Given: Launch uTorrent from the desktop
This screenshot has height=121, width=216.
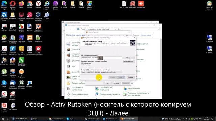Looking at the screenshot, I should (x=4, y=72).
